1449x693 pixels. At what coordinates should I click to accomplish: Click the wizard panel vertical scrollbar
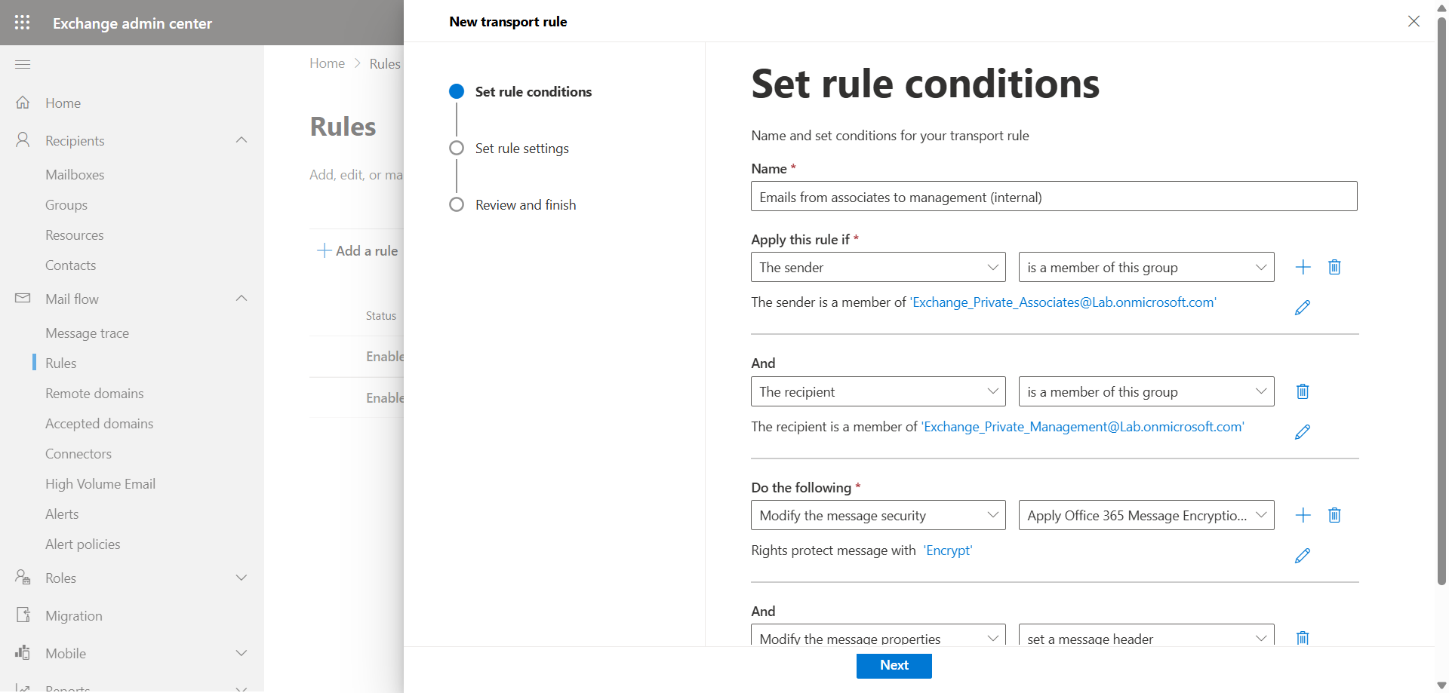coord(1441,302)
